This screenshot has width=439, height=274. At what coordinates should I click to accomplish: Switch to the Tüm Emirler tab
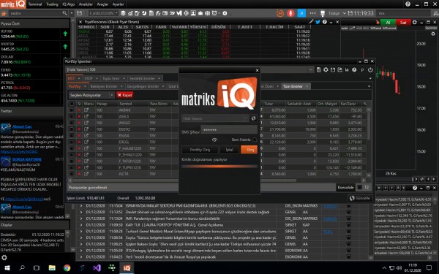(x=293, y=86)
